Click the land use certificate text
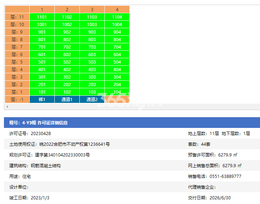 coord(59,144)
